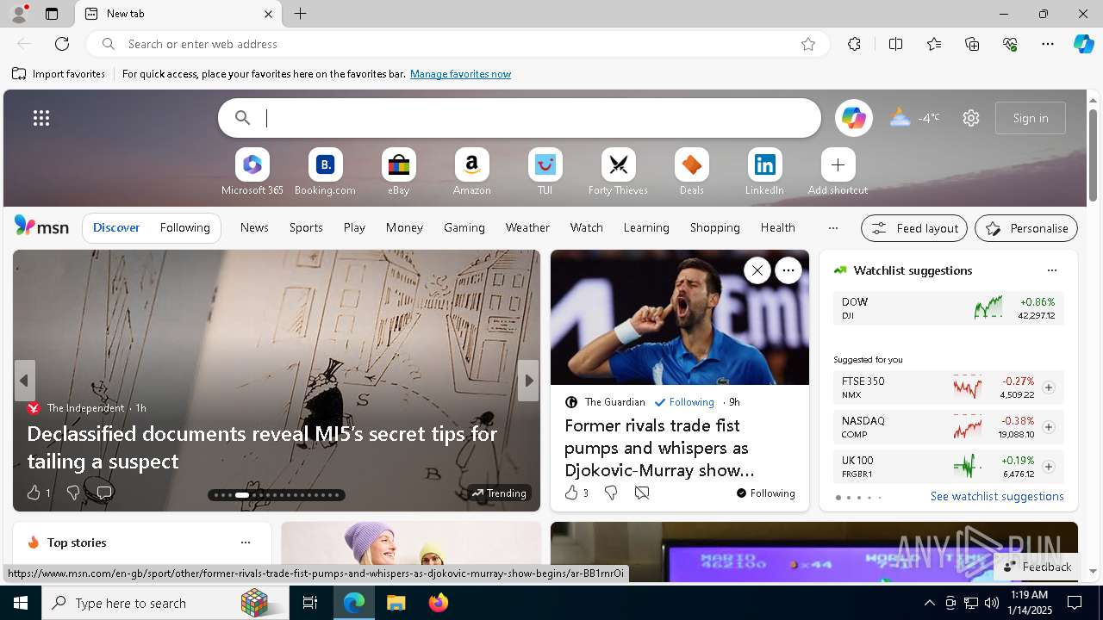Select the Discover tab
1103x620 pixels.
[116, 228]
